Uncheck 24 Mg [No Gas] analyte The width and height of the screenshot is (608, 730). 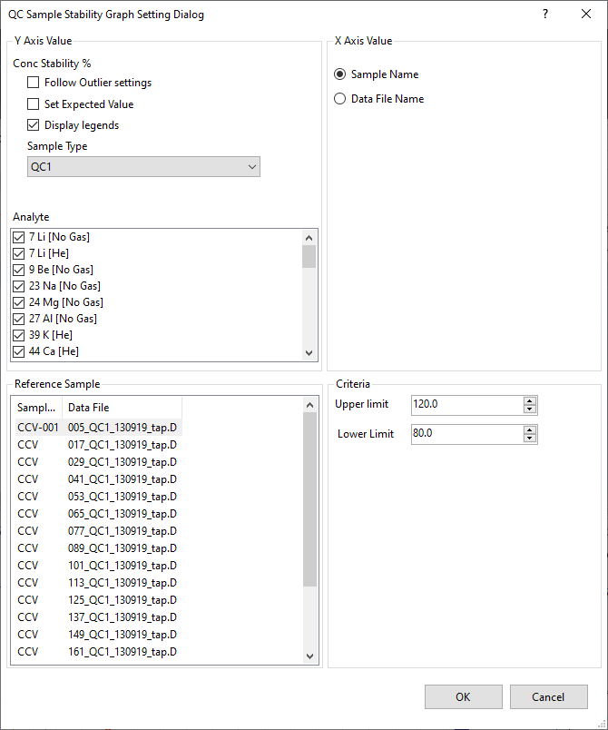(x=19, y=302)
